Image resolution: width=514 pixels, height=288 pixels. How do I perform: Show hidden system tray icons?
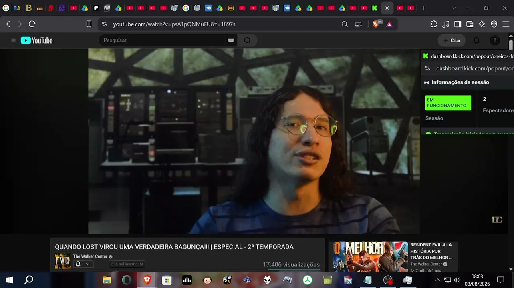coord(437,280)
